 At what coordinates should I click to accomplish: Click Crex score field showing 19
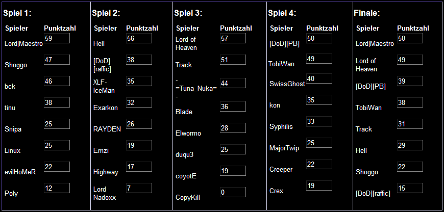319,185
